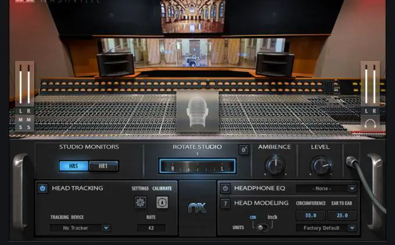
Task: Toggle Head Tracking power button
Action: [42, 189]
